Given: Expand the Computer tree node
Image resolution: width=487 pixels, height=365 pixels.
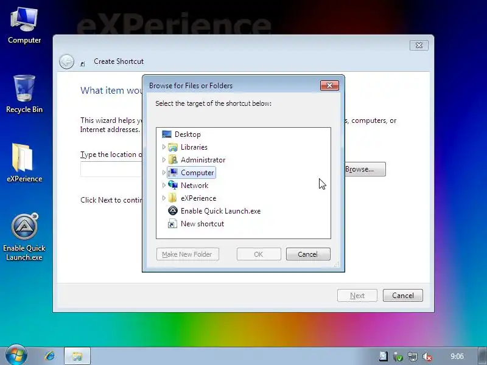Looking at the screenshot, I should [164, 173].
